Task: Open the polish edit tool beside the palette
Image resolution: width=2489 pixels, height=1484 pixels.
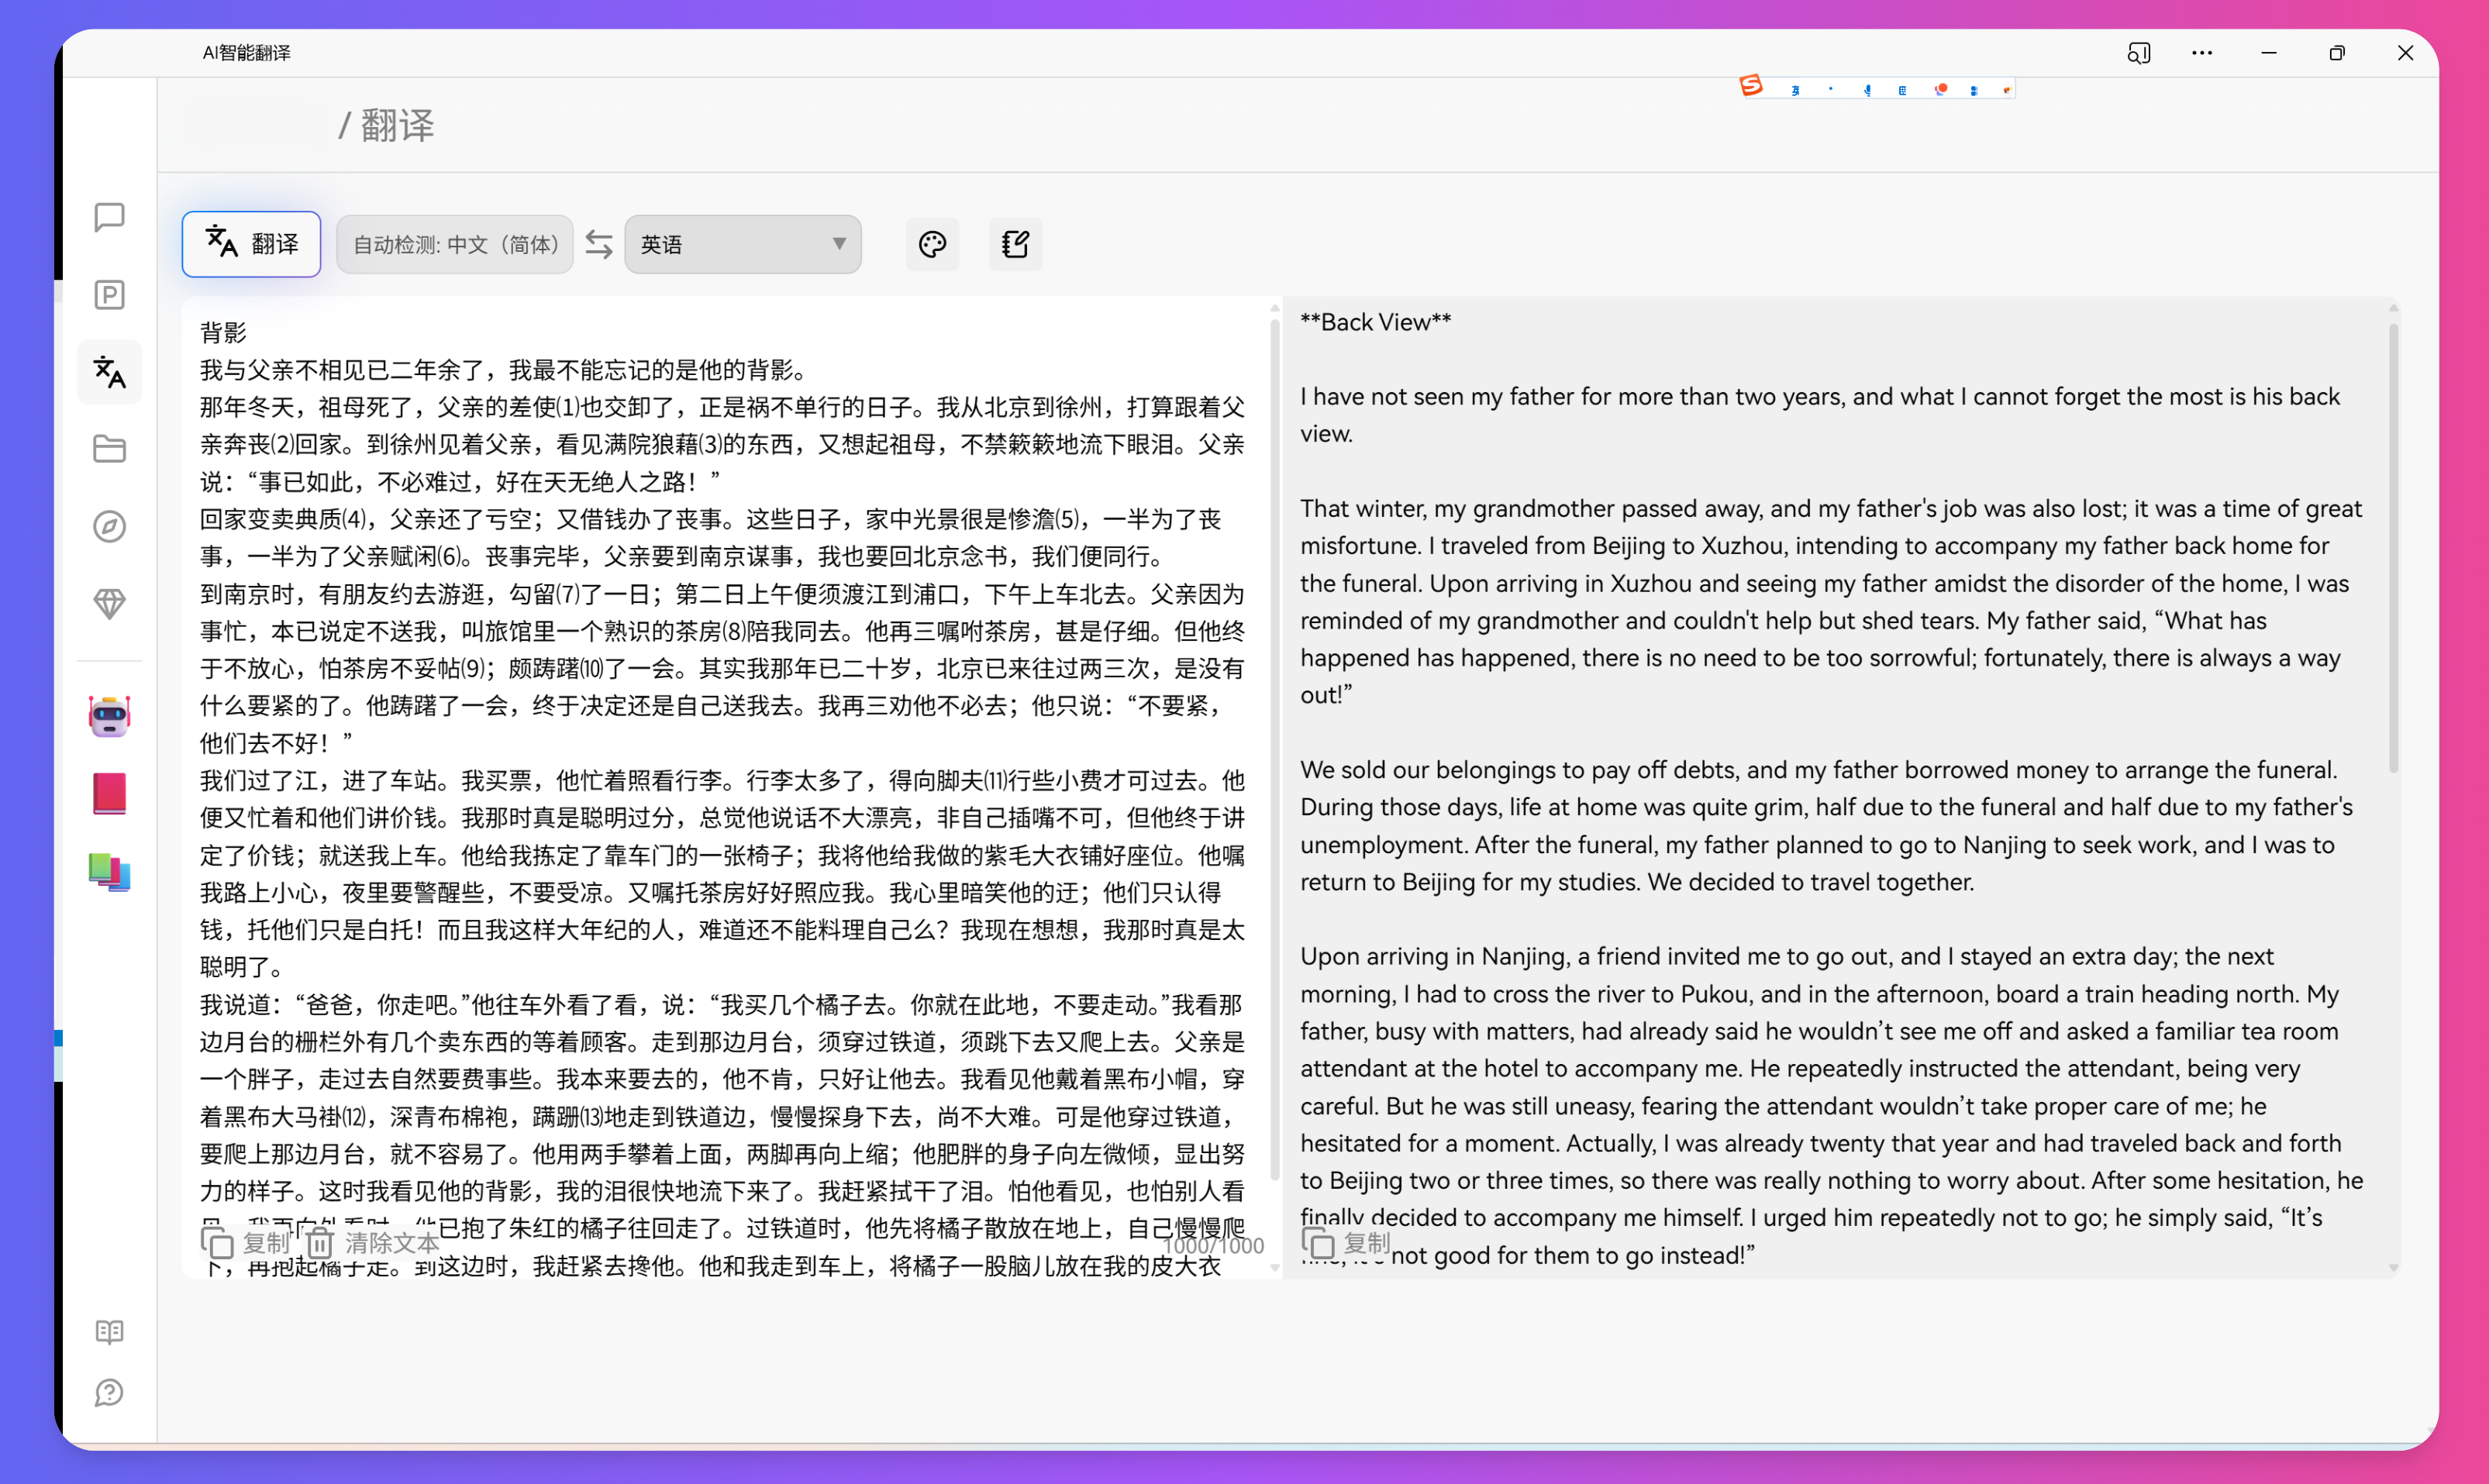Action: [1015, 243]
